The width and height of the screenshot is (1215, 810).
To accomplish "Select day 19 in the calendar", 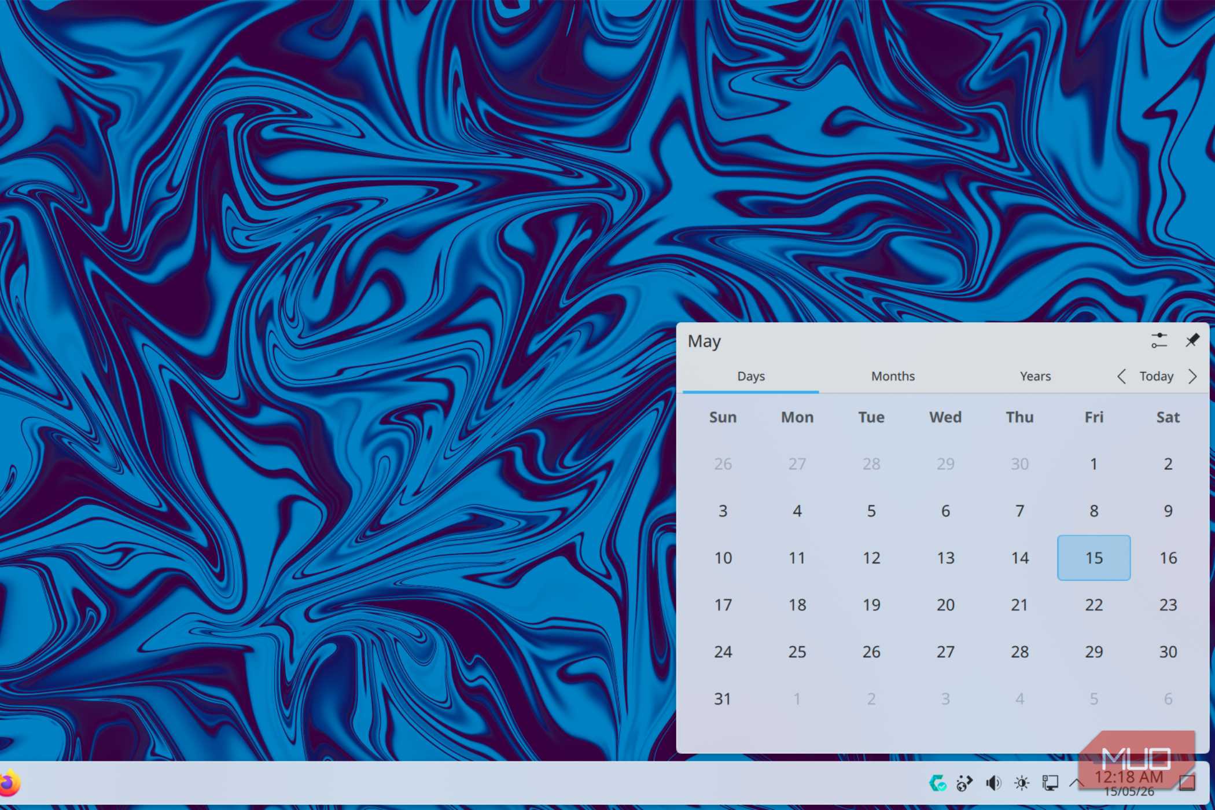I will [x=871, y=605].
